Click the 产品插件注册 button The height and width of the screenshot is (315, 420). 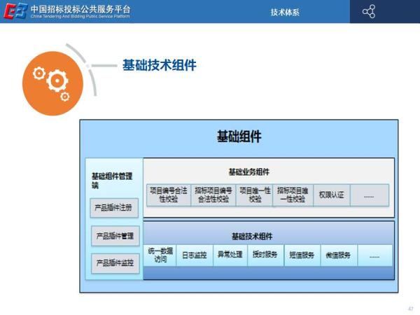113,208
